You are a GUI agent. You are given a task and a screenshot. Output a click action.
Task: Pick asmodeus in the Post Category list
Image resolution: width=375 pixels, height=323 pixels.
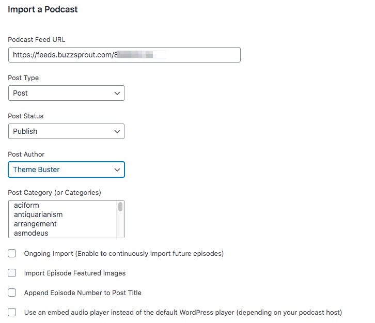tap(31, 233)
